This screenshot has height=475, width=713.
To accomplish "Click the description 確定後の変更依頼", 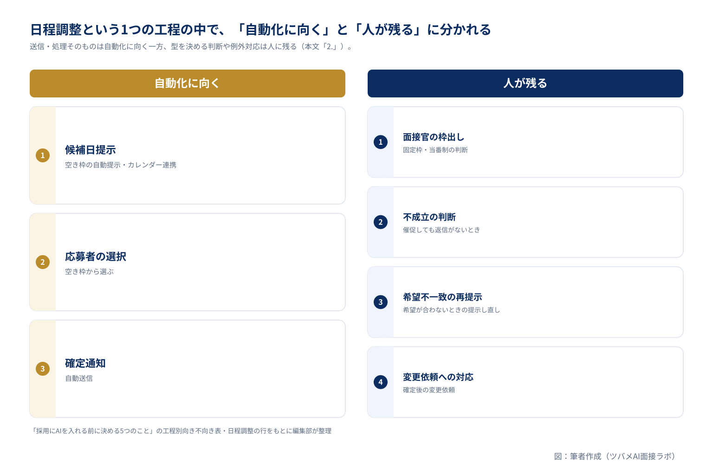I will coord(429,390).
